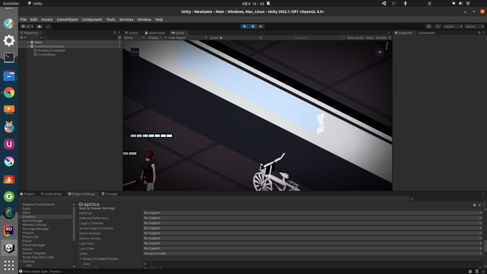Open the Game view panel options menu
This screenshot has width=487, height=274.
[389, 33]
